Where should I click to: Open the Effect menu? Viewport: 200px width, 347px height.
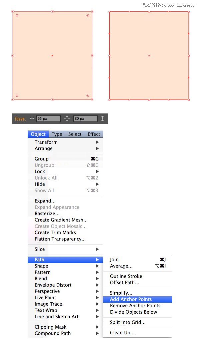tap(94, 134)
